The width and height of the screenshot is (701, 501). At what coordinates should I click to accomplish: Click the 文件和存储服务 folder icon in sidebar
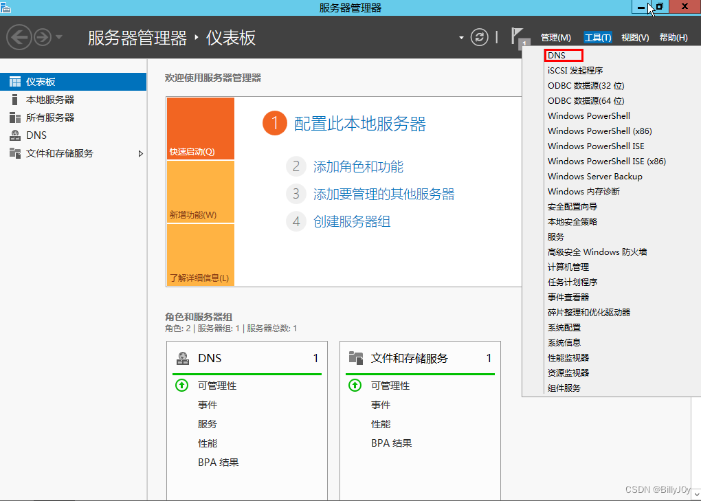pyautogui.click(x=14, y=153)
